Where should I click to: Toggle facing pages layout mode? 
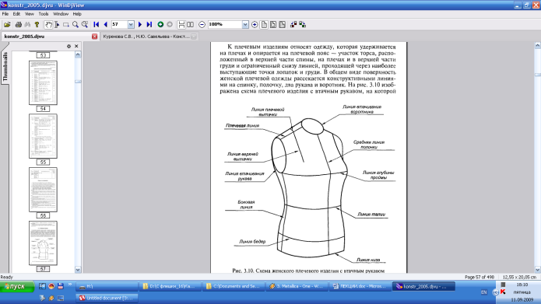[190, 24]
